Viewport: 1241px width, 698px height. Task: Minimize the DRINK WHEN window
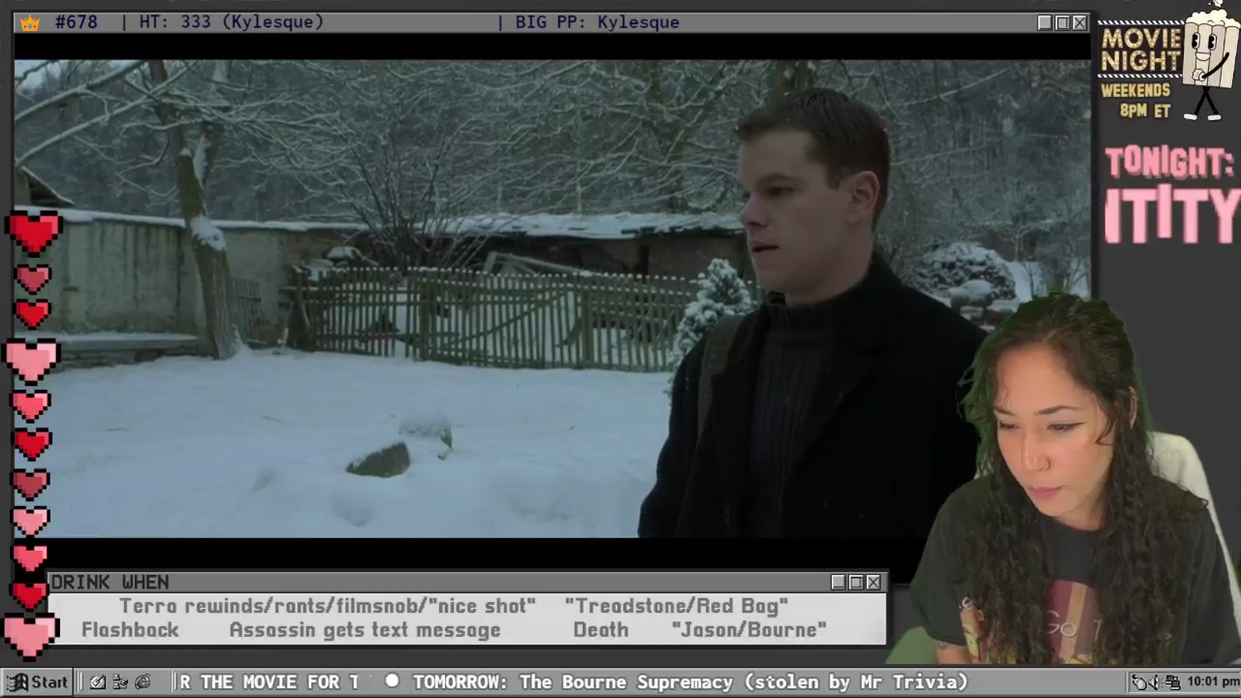tap(838, 582)
